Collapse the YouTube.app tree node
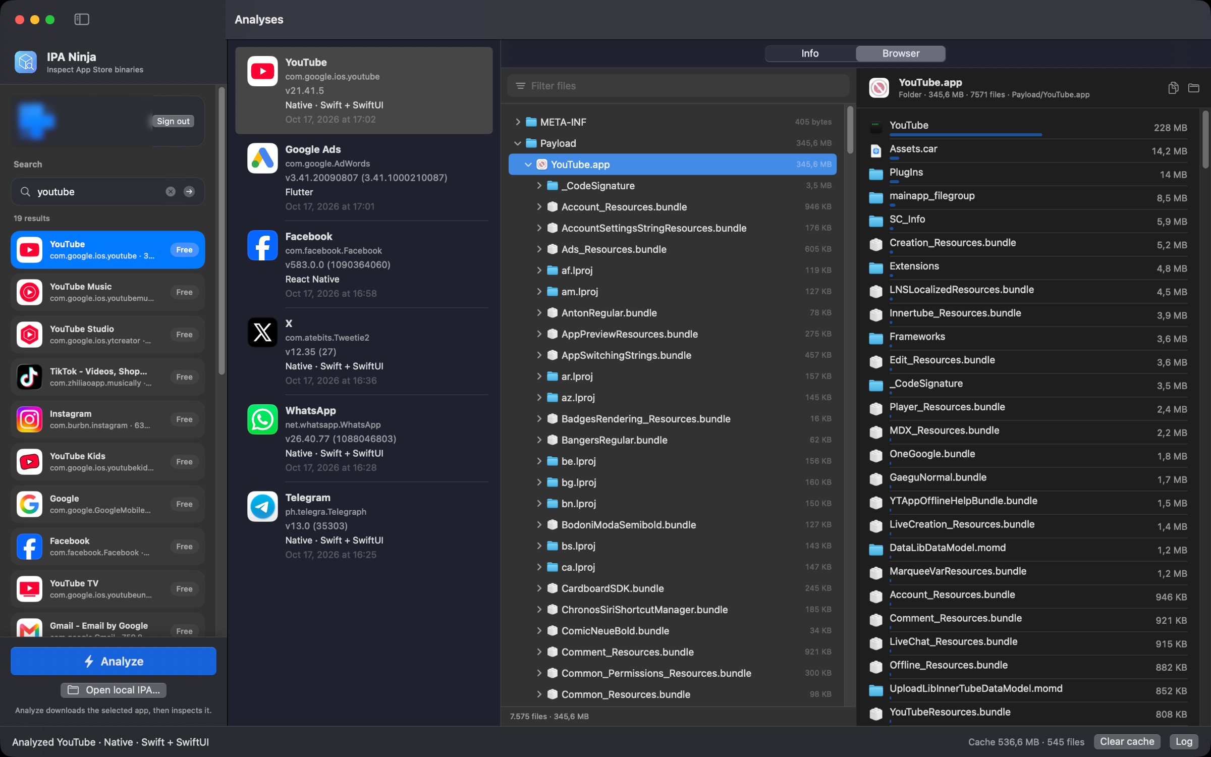The width and height of the screenshot is (1211, 757). click(528, 165)
